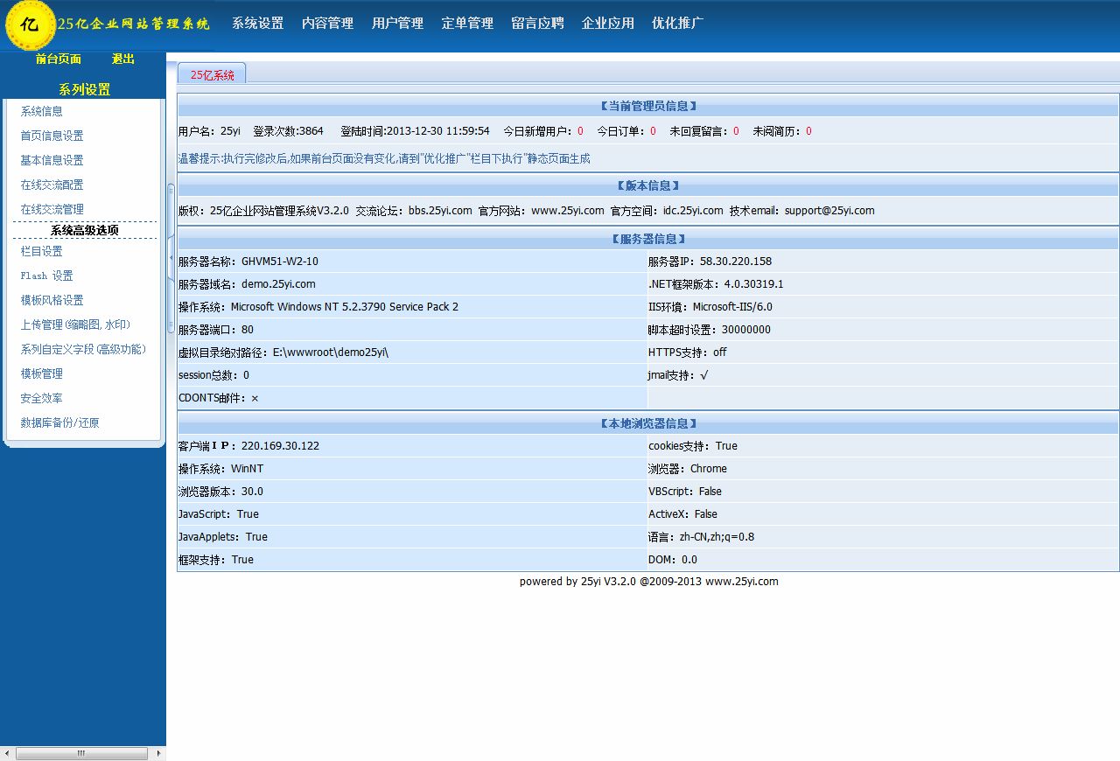Open 在线交流管理 in the sidebar

[x=52, y=209]
